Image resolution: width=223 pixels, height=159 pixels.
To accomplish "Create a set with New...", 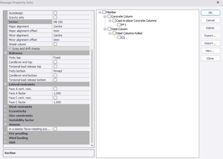I will [210, 51].
